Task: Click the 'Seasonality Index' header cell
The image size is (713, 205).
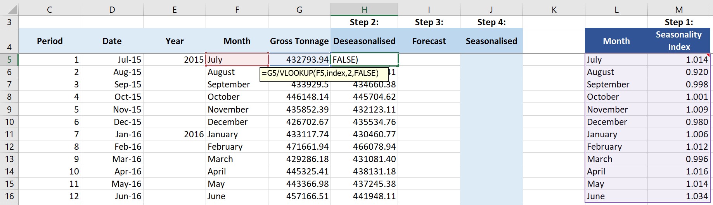Action: (679, 41)
